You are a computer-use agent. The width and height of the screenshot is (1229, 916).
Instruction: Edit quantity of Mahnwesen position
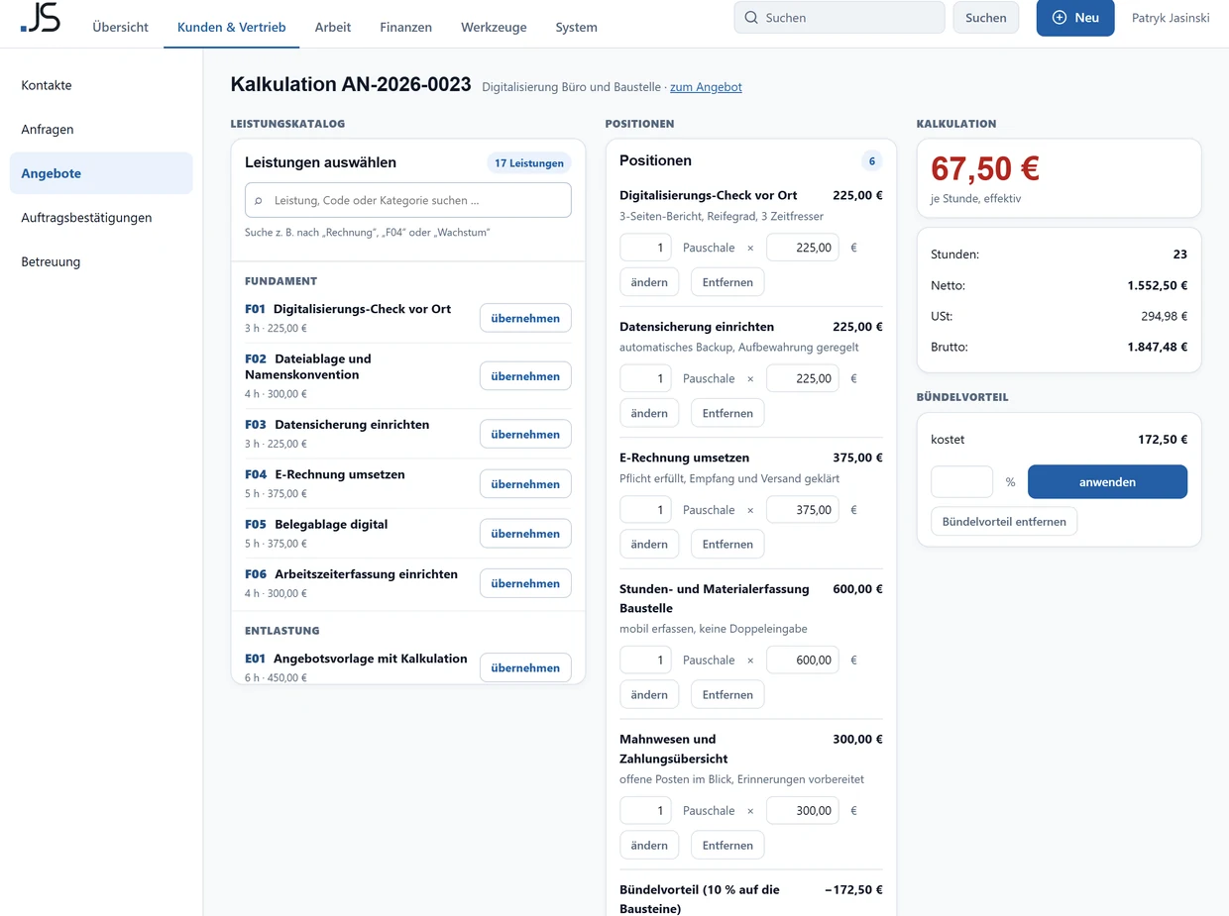click(645, 810)
